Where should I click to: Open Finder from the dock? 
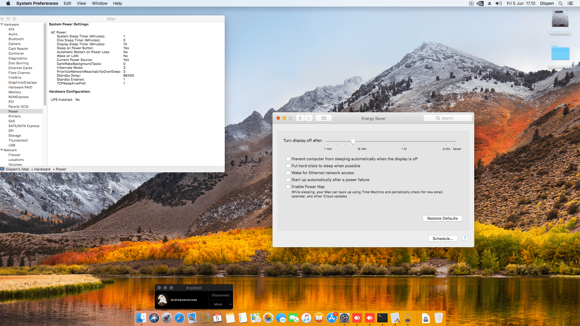pos(141,318)
